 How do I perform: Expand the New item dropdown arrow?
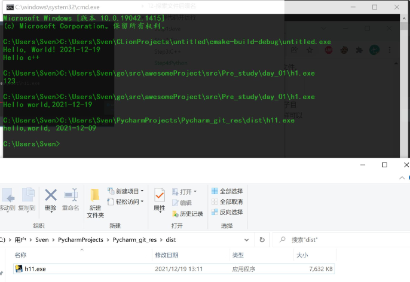[142, 191]
